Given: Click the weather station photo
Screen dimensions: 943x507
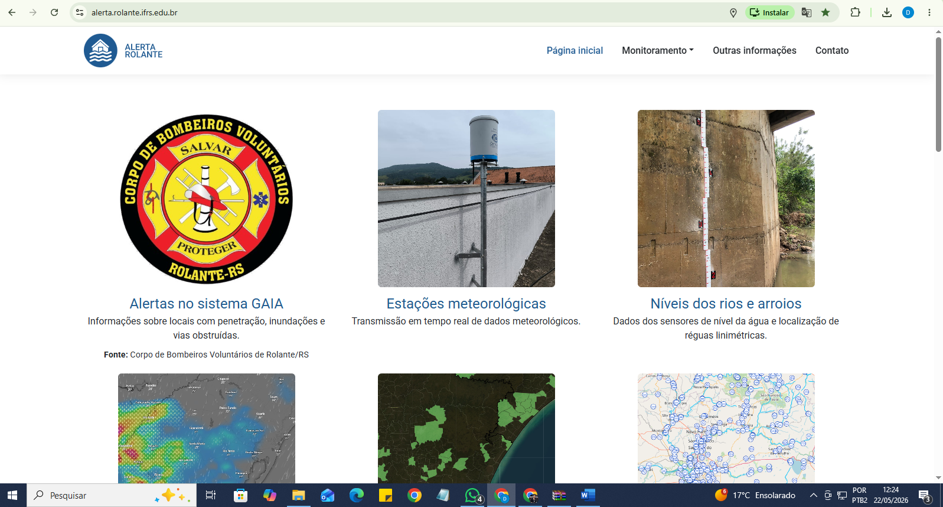Looking at the screenshot, I should pos(466,199).
